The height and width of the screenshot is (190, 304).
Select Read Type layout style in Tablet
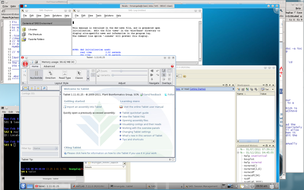(65, 75)
